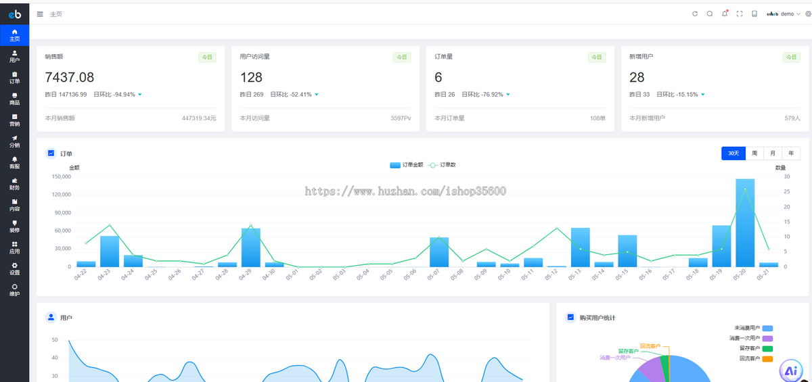Click the sales value 7437.08
The width and height of the screenshot is (812, 382).
click(x=70, y=77)
